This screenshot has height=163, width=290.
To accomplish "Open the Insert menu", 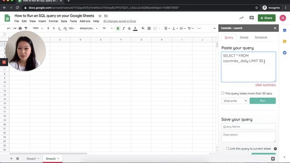I will pyautogui.click(x=42, y=21).
